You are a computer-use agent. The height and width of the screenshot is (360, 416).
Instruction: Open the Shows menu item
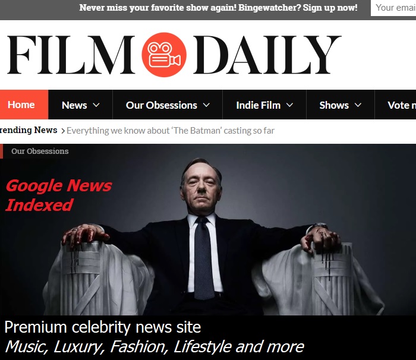pos(334,105)
